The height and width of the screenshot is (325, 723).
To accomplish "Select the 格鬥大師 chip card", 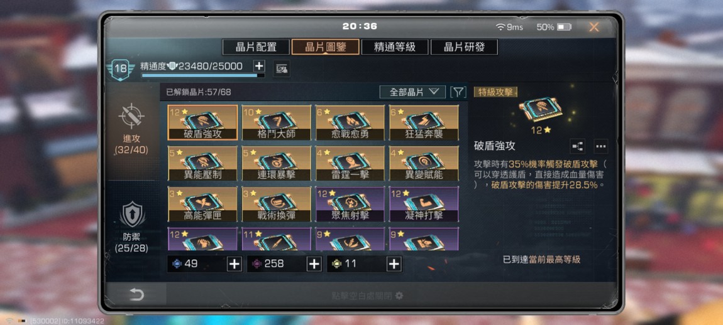I will (277, 122).
